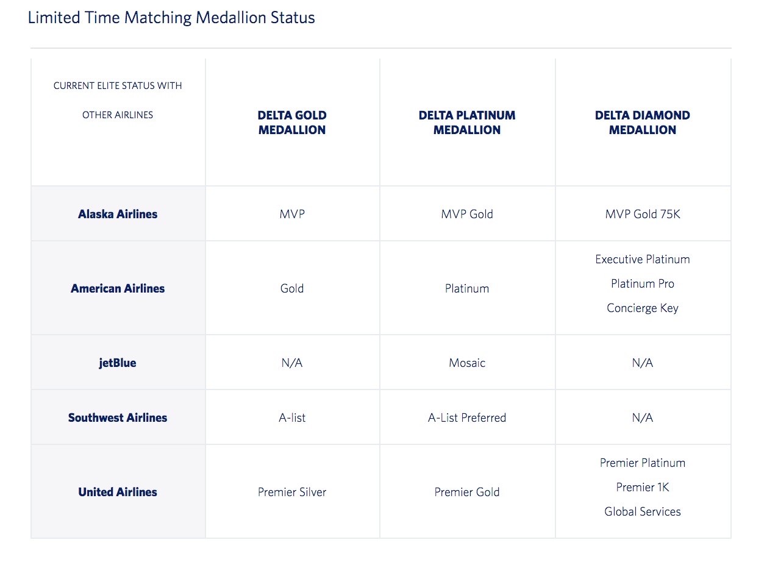Click the Premier 1K entry
The width and height of the screenshot is (778, 562).
coord(643,487)
